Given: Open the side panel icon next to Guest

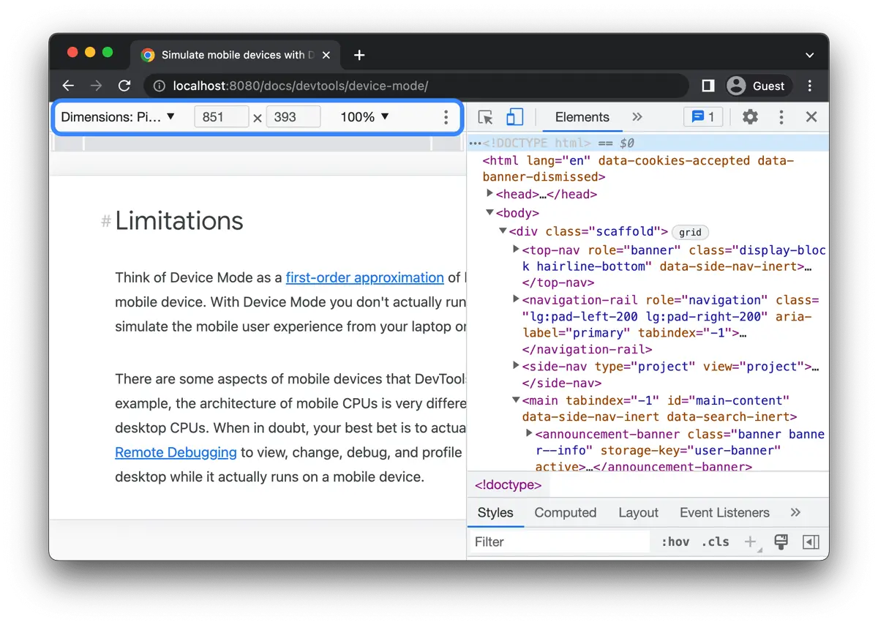Looking at the screenshot, I should pyautogui.click(x=708, y=86).
